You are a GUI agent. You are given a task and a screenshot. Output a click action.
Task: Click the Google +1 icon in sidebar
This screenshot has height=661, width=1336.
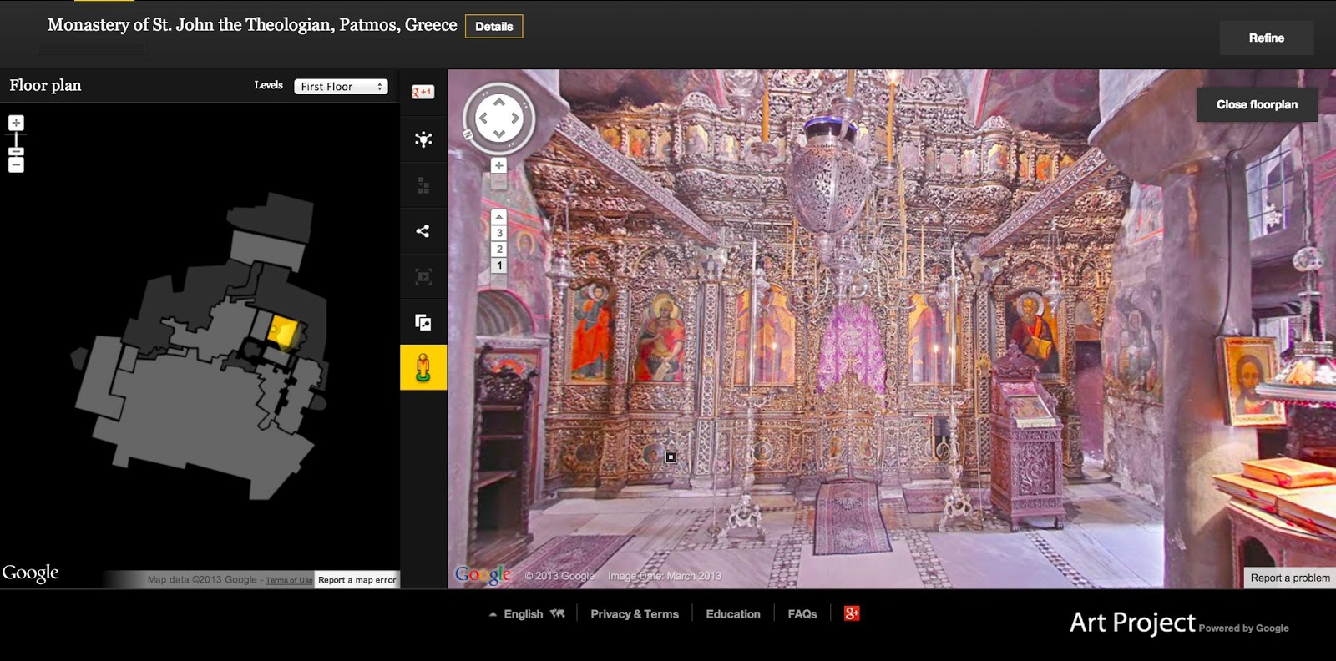click(x=423, y=92)
